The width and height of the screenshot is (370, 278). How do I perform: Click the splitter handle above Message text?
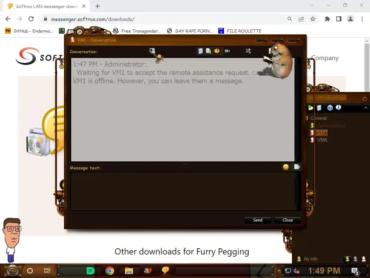185,164
